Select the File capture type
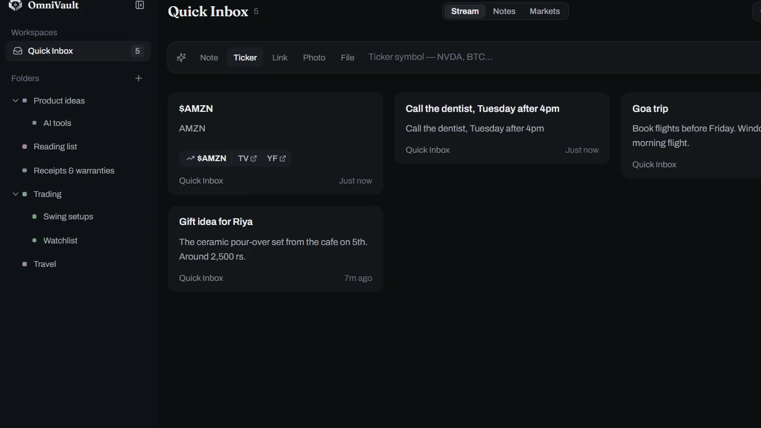Viewport: 761px width, 428px height. coord(347,58)
